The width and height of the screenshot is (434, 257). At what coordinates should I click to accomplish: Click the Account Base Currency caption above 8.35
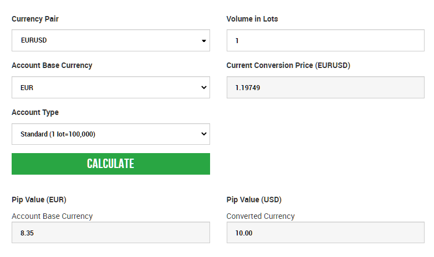(x=52, y=216)
